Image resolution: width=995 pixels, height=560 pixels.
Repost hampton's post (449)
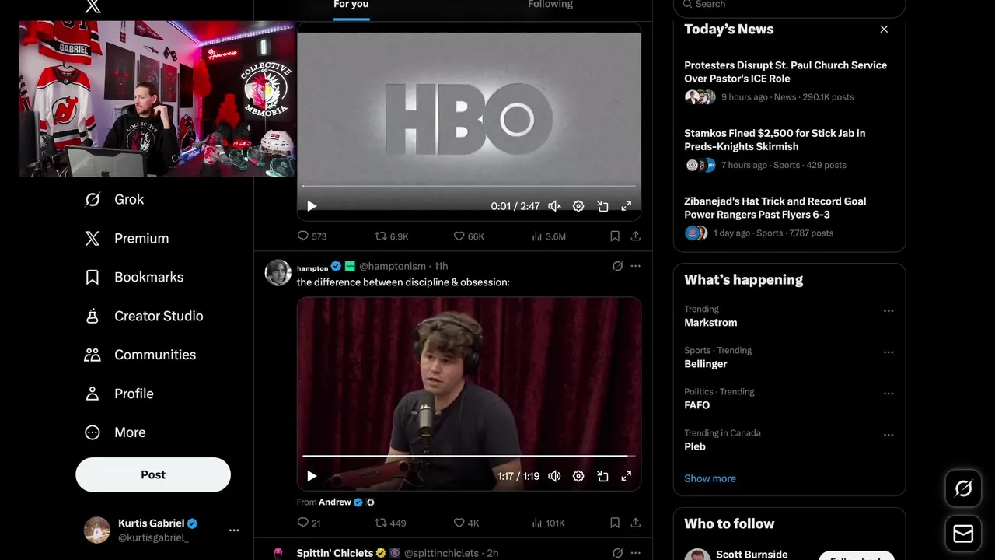(x=390, y=523)
